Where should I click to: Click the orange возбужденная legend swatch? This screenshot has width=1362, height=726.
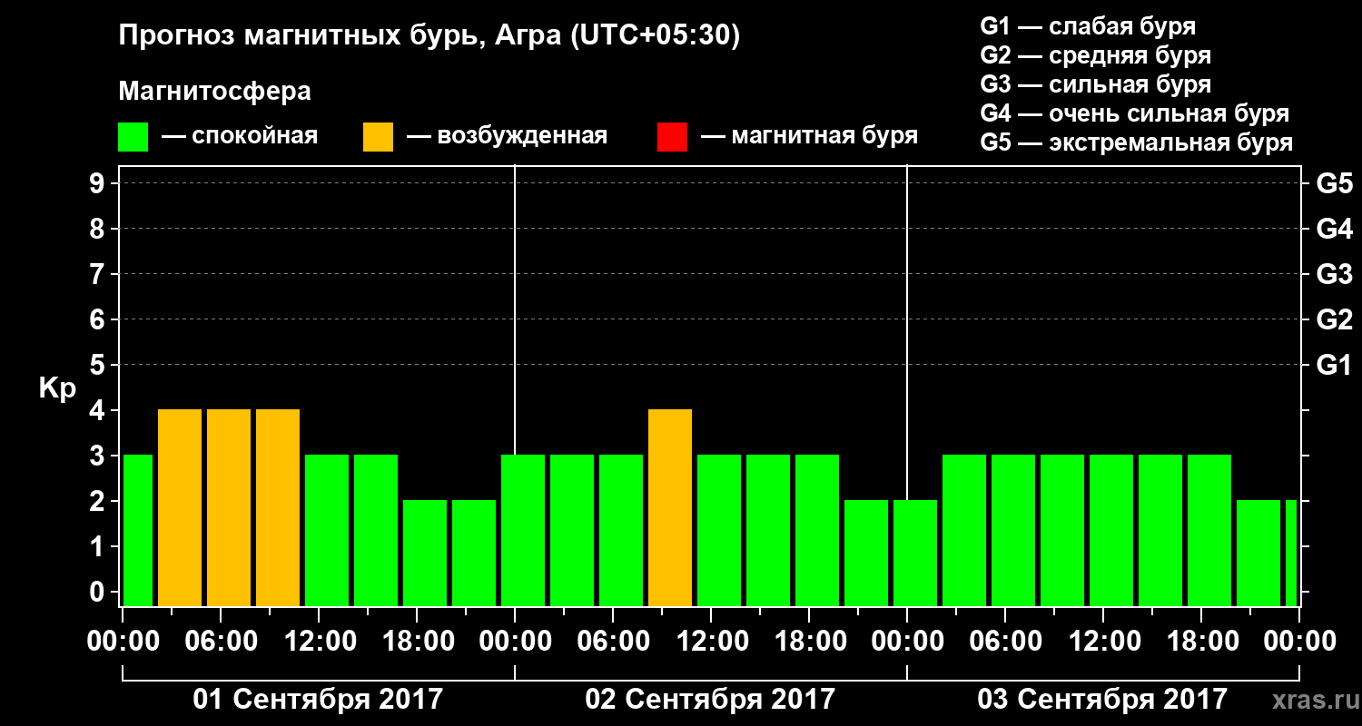point(378,137)
